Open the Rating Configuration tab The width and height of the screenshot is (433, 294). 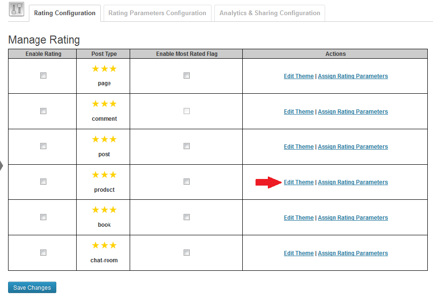(65, 13)
